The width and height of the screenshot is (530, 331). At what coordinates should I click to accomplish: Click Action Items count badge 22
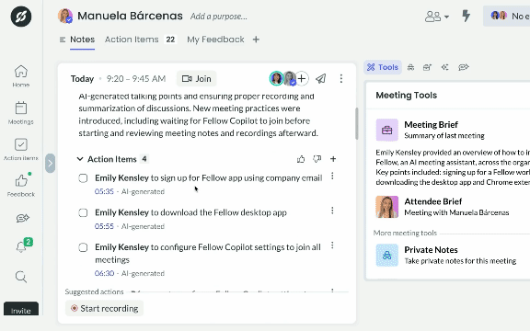click(170, 40)
